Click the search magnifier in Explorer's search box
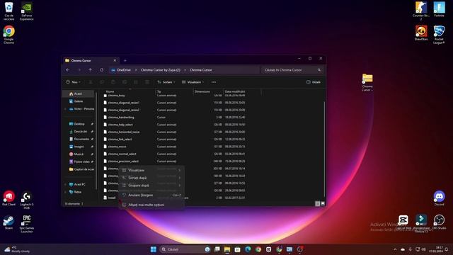The height and width of the screenshot is (255, 453). (x=319, y=70)
